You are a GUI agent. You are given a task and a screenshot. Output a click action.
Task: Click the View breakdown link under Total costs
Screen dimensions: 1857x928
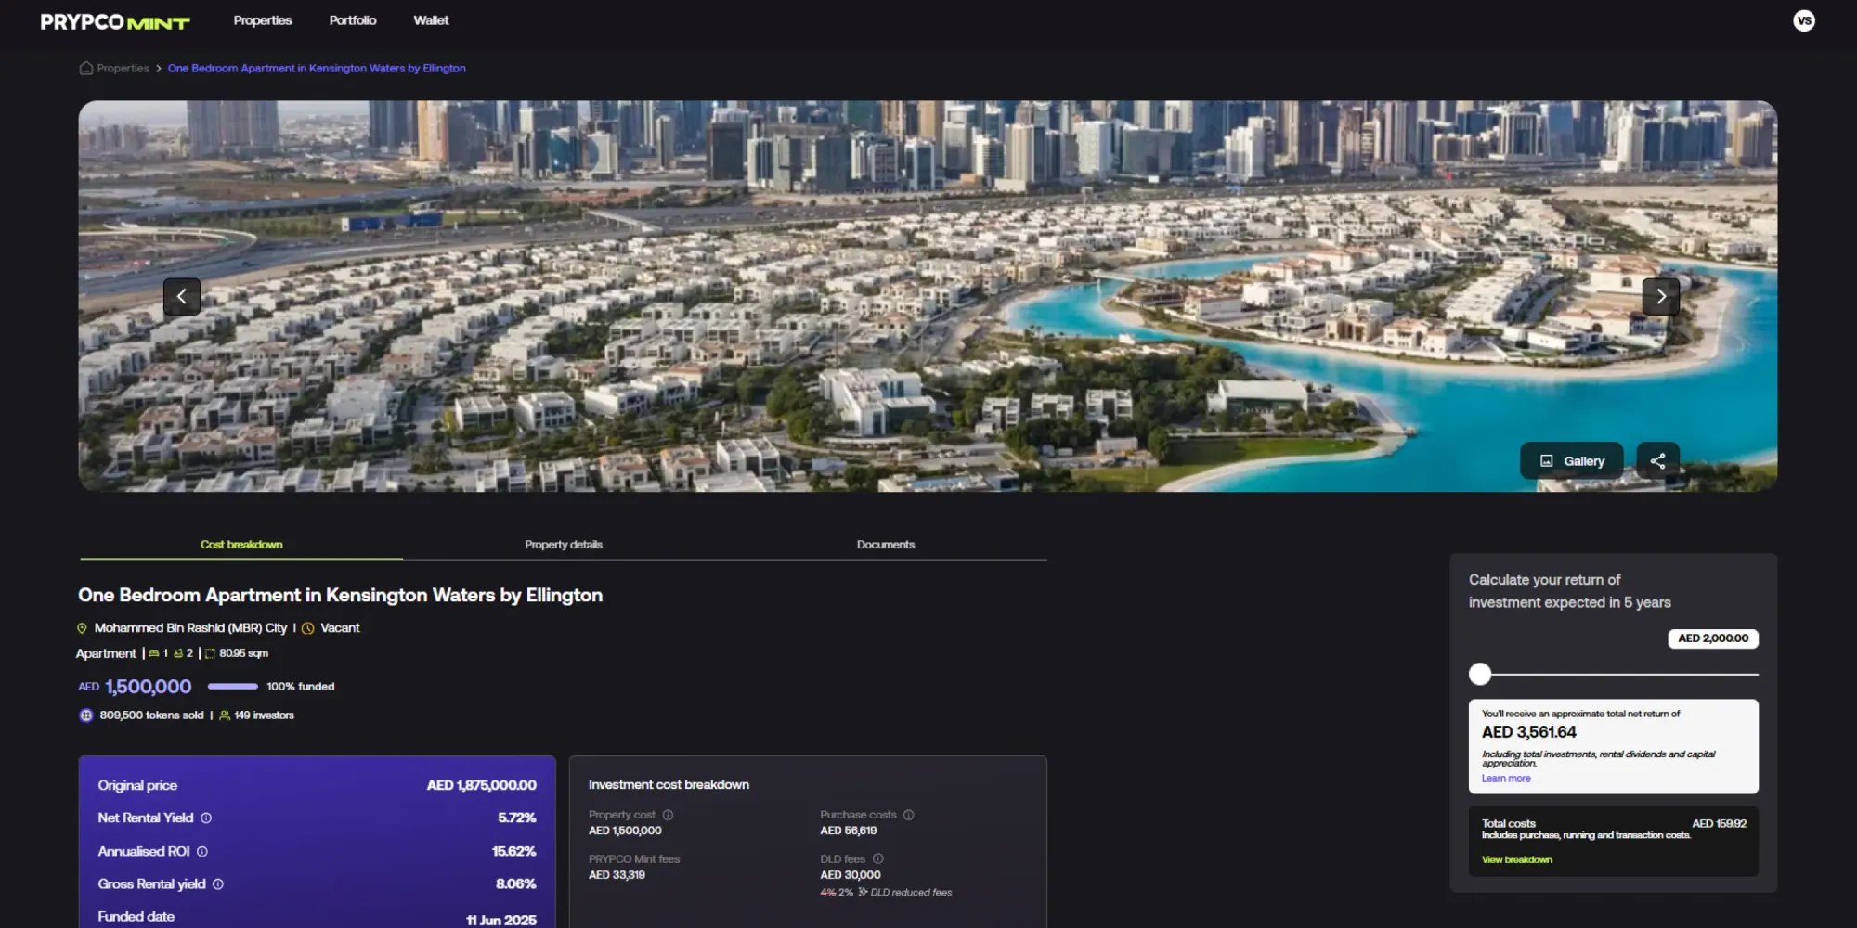tap(1516, 859)
